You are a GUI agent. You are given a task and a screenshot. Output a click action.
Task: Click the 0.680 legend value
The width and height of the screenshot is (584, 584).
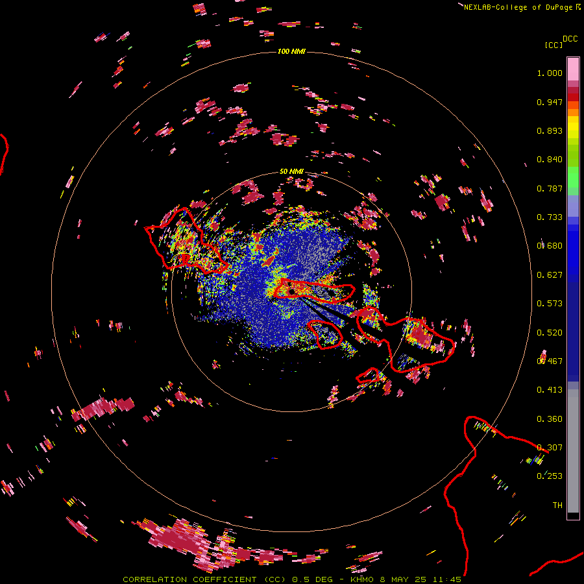(x=550, y=246)
